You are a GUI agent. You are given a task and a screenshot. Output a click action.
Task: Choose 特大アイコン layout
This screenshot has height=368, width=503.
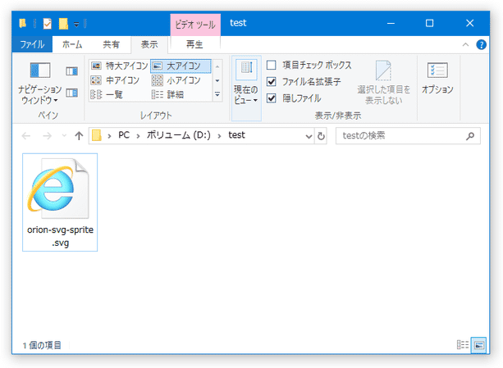(x=119, y=66)
